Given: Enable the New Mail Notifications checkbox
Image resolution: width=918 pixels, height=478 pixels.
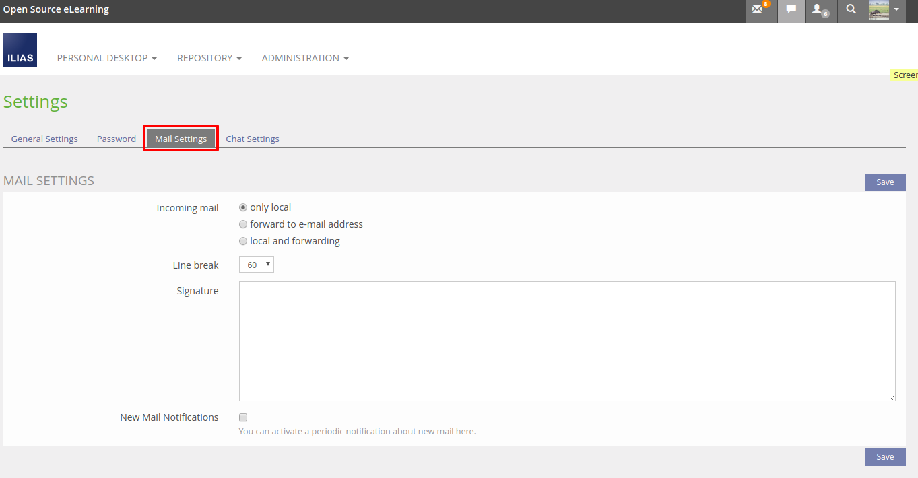Looking at the screenshot, I should click(x=243, y=417).
